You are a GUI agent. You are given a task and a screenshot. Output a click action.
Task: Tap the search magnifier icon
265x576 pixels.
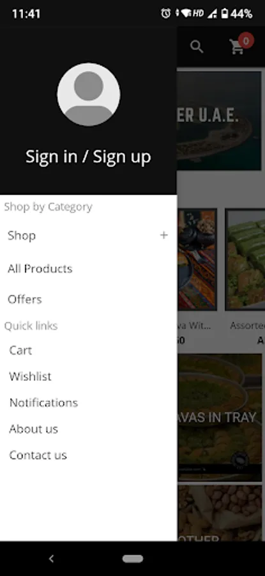point(197,47)
